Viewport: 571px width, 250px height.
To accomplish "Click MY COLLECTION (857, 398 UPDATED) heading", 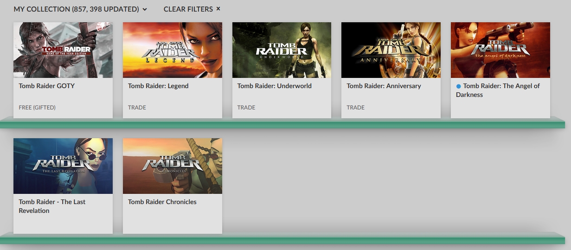I will [76, 9].
